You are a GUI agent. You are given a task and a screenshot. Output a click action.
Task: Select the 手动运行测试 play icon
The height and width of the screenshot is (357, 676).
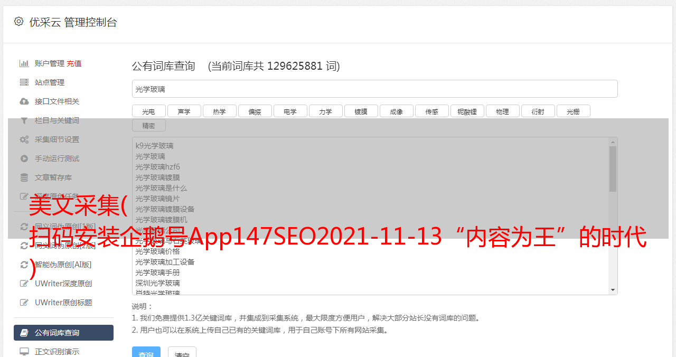click(24, 158)
